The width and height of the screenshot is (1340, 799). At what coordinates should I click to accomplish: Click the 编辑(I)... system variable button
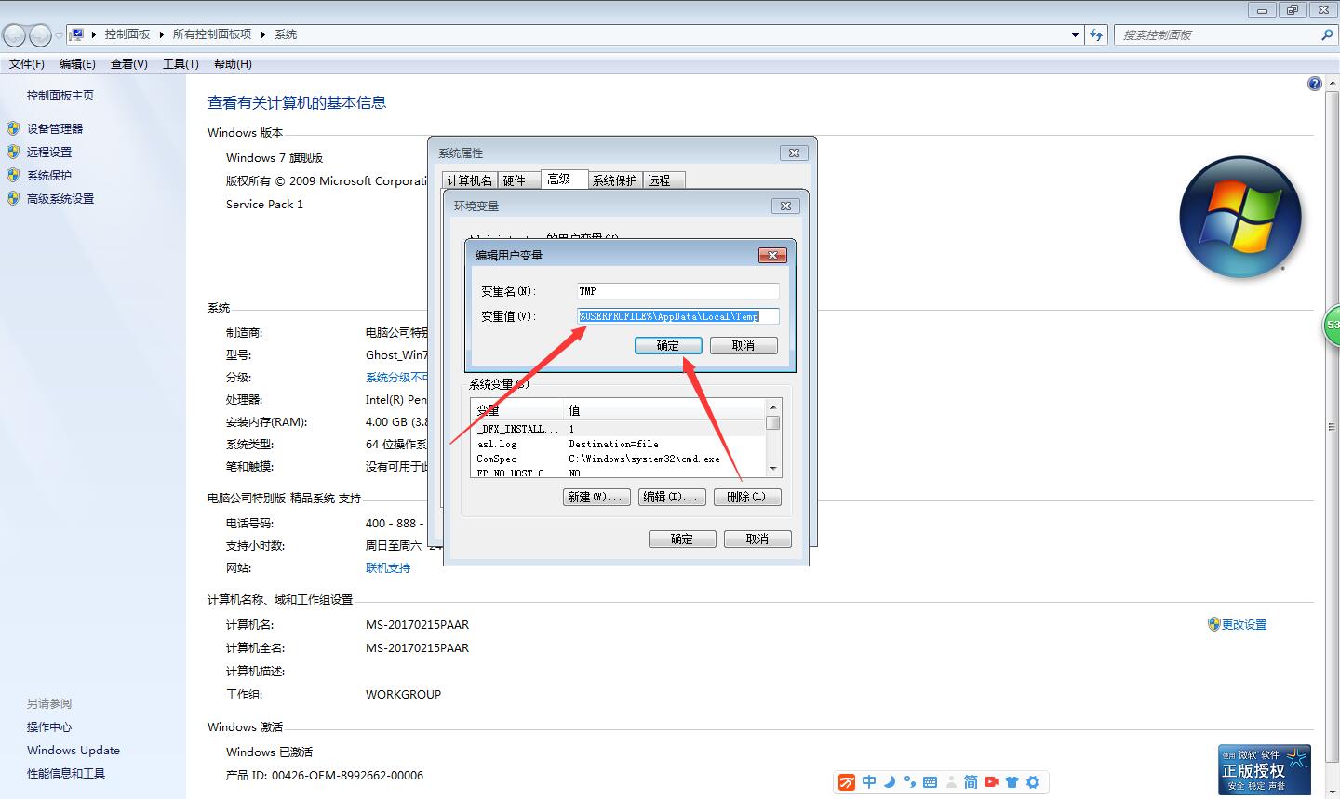672,498
